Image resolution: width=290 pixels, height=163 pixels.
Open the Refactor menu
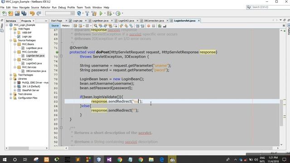(x=45, y=7)
